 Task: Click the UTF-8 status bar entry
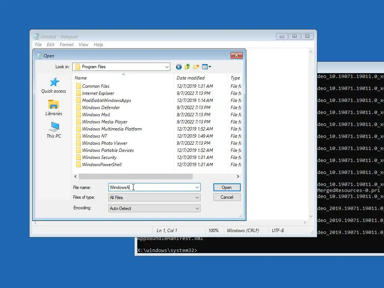[278, 231]
